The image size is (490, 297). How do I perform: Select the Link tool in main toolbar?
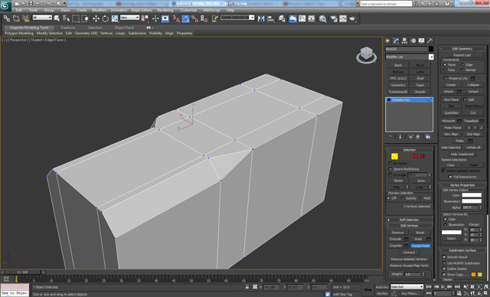(x=7, y=18)
